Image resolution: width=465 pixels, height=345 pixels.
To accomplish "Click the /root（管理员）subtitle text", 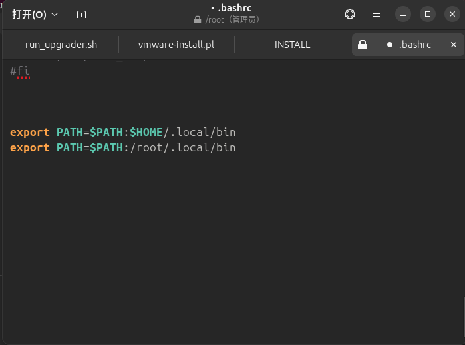I will [233, 19].
